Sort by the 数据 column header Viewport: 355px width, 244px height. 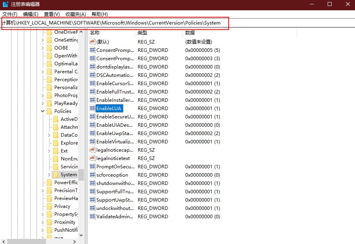(x=240, y=33)
